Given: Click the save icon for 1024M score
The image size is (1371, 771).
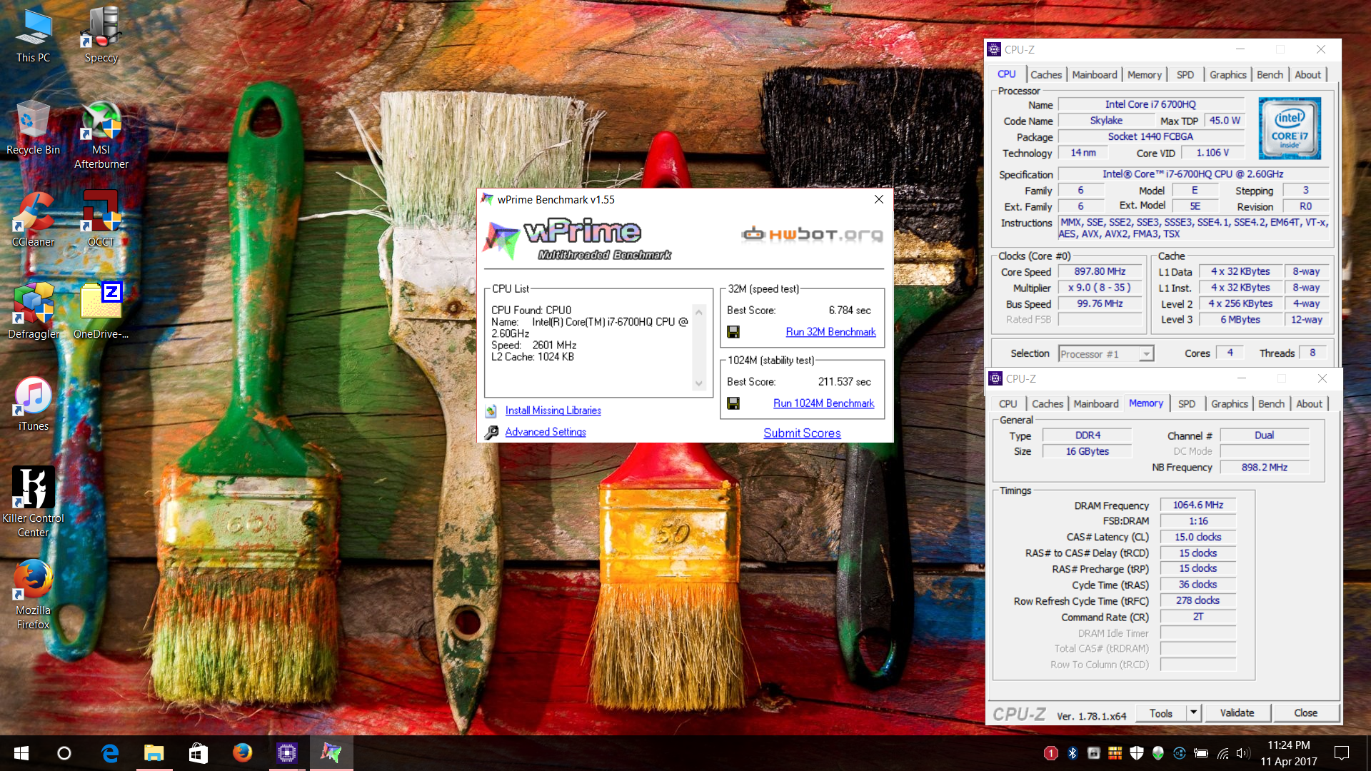Looking at the screenshot, I should click(733, 403).
